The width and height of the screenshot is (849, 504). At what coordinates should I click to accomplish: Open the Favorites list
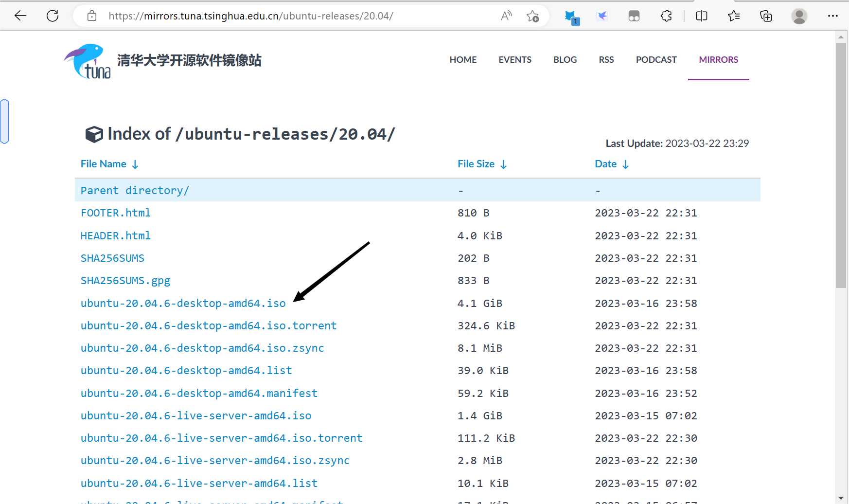734,16
